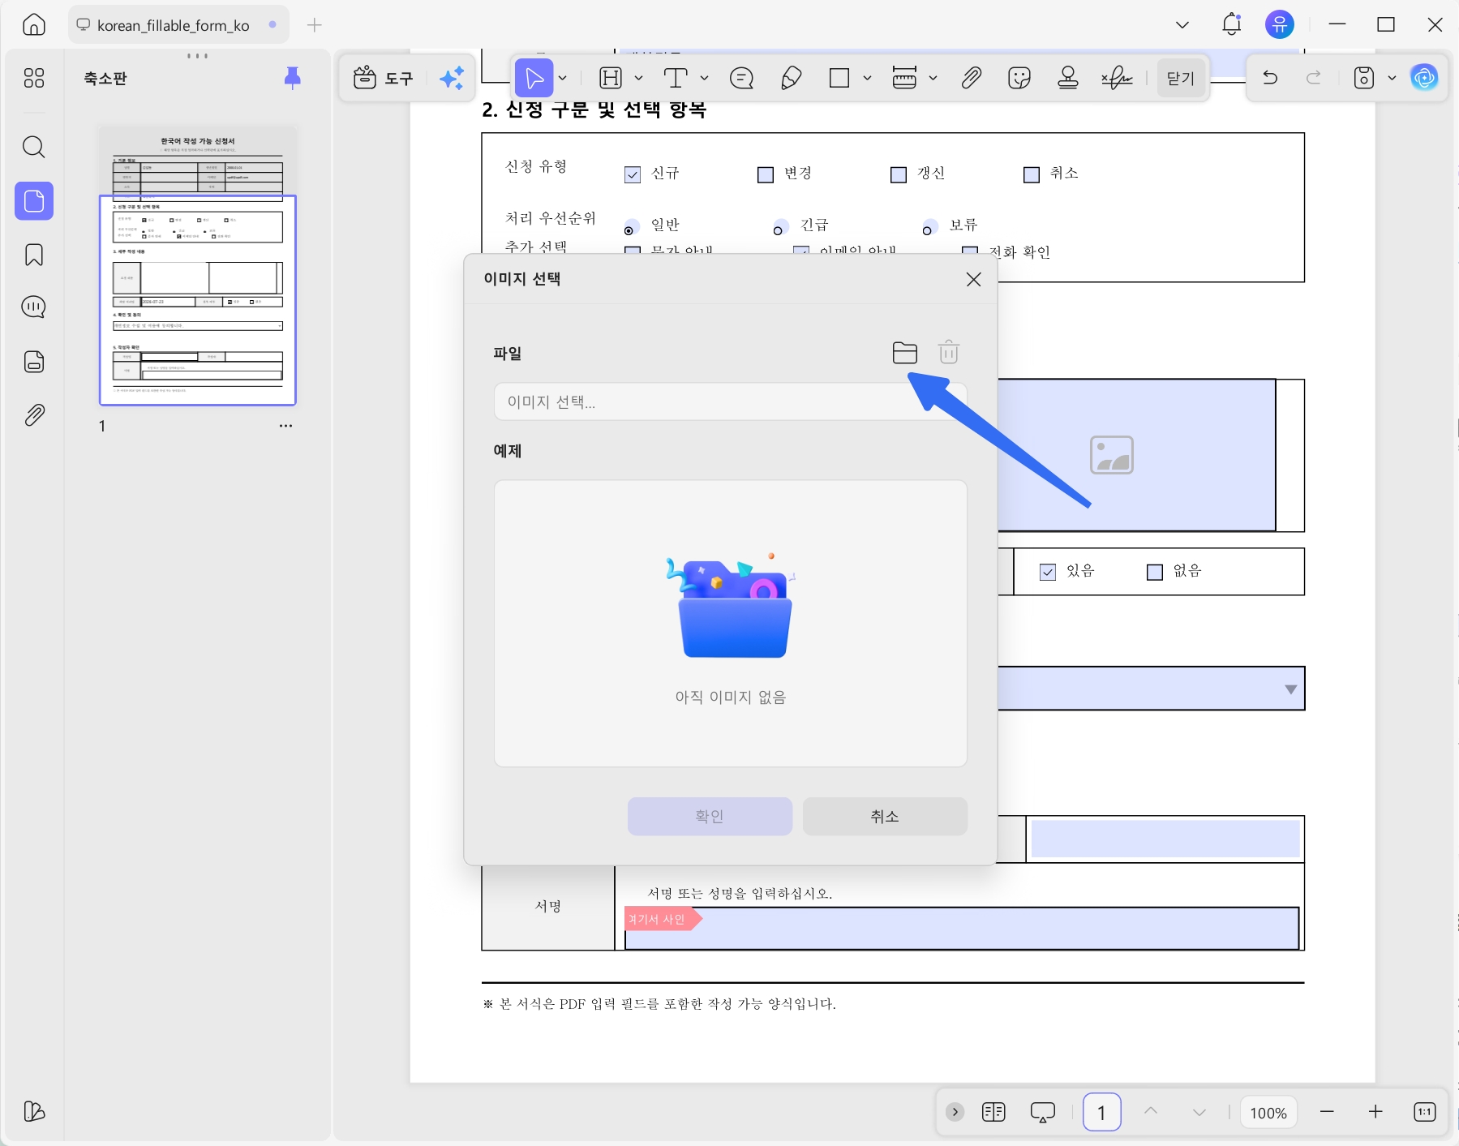Choose the header text tool
Viewport: 1459px width, 1146px height.
[611, 78]
